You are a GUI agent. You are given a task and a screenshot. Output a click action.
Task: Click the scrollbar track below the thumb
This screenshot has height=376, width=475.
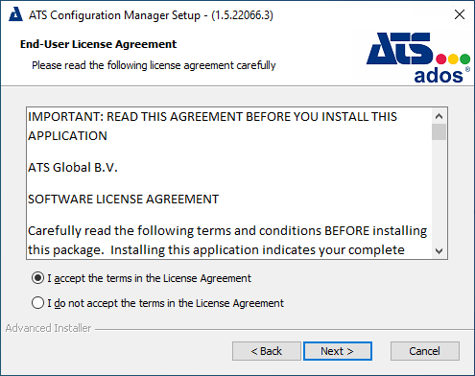pos(439,192)
